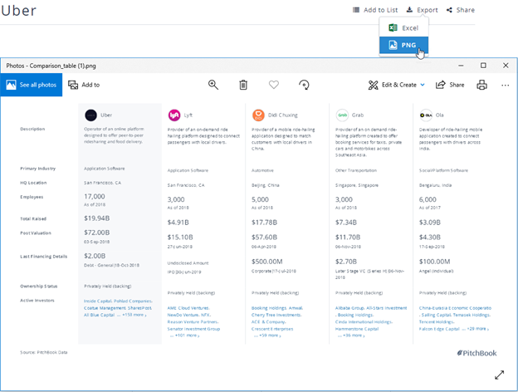The image size is (518, 392).
Task: Close the Photos window
Action: pos(506,65)
